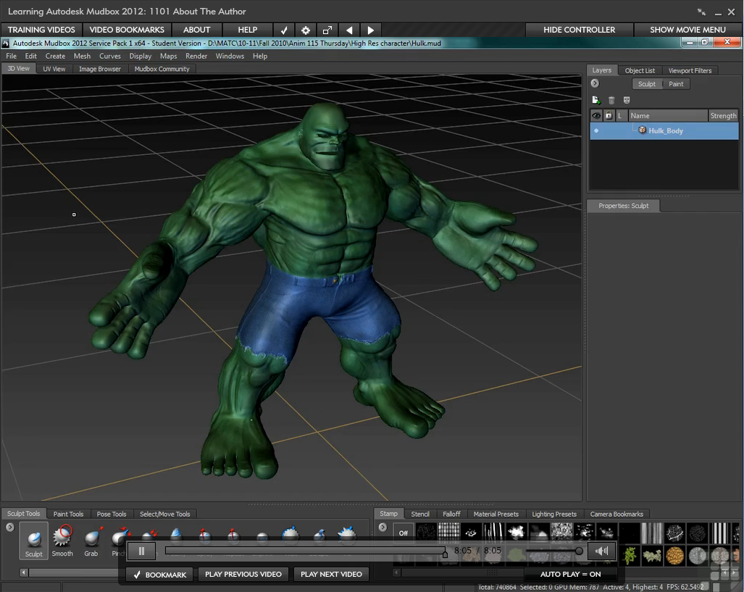Image resolution: width=744 pixels, height=592 pixels.
Task: Mute audio with the speaker button
Action: pos(601,551)
